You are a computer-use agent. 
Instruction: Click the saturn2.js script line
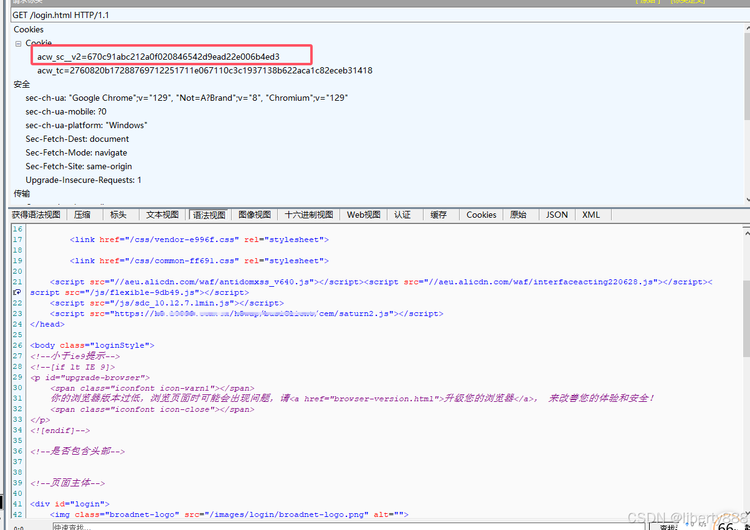(x=247, y=314)
